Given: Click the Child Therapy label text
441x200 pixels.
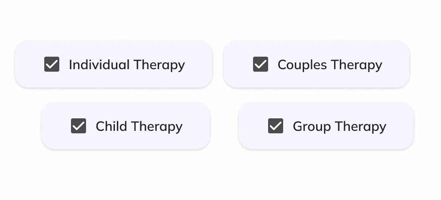Looking at the screenshot, I should click(x=139, y=126).
